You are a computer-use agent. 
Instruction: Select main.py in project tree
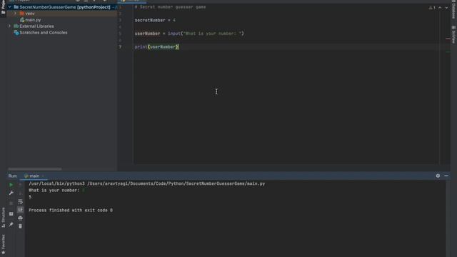pyautogui.click(x=33, y=20)
